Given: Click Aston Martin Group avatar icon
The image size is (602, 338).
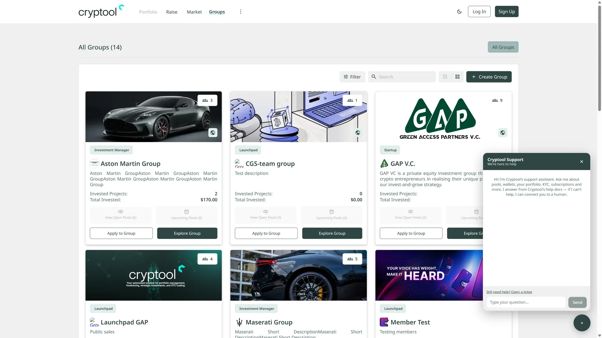Looking at the screenshot, I should pos(94,163).
